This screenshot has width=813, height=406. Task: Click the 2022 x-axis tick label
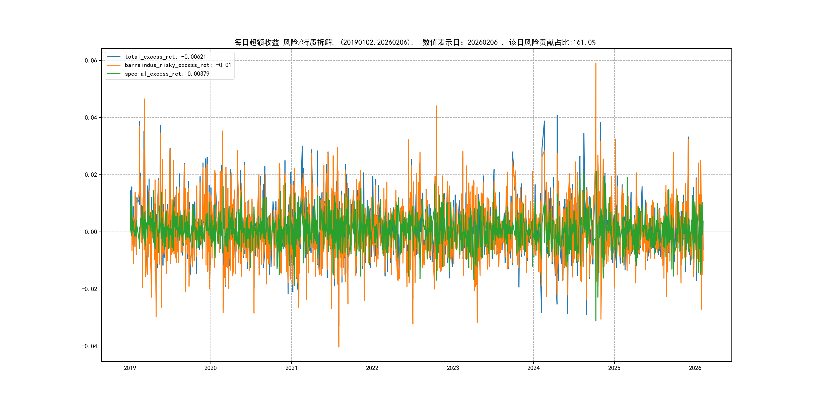pyautogui.click(x=372, y=368)
